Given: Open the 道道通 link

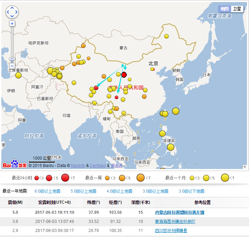Looking at the screenshot, I should point(116,166).
